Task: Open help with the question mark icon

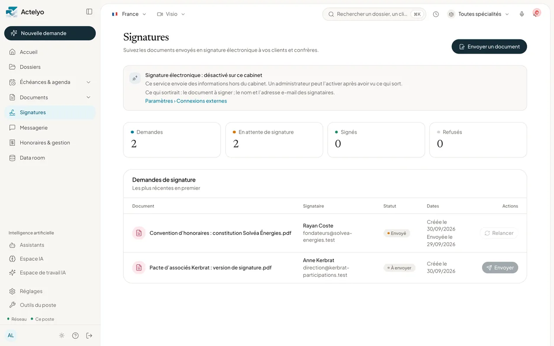Action: [75, 336]
